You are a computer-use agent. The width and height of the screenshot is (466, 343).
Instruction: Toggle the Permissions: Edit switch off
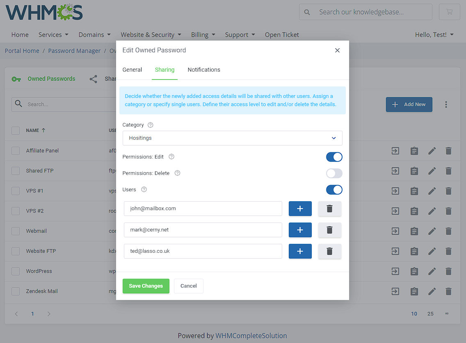tap(334, 157)
